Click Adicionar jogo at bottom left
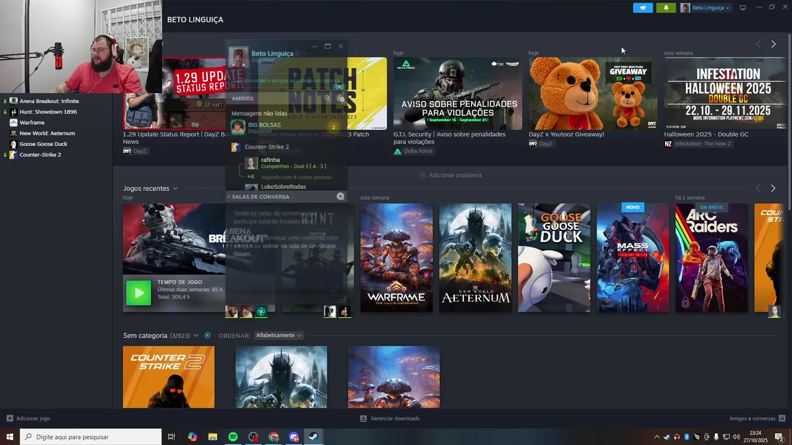The image size is (792, 445). pos(28,418)
